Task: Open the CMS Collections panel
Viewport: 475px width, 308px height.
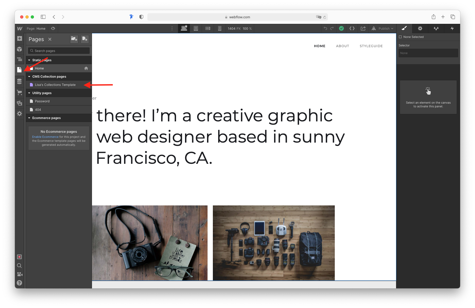Action: click(19, 81)
